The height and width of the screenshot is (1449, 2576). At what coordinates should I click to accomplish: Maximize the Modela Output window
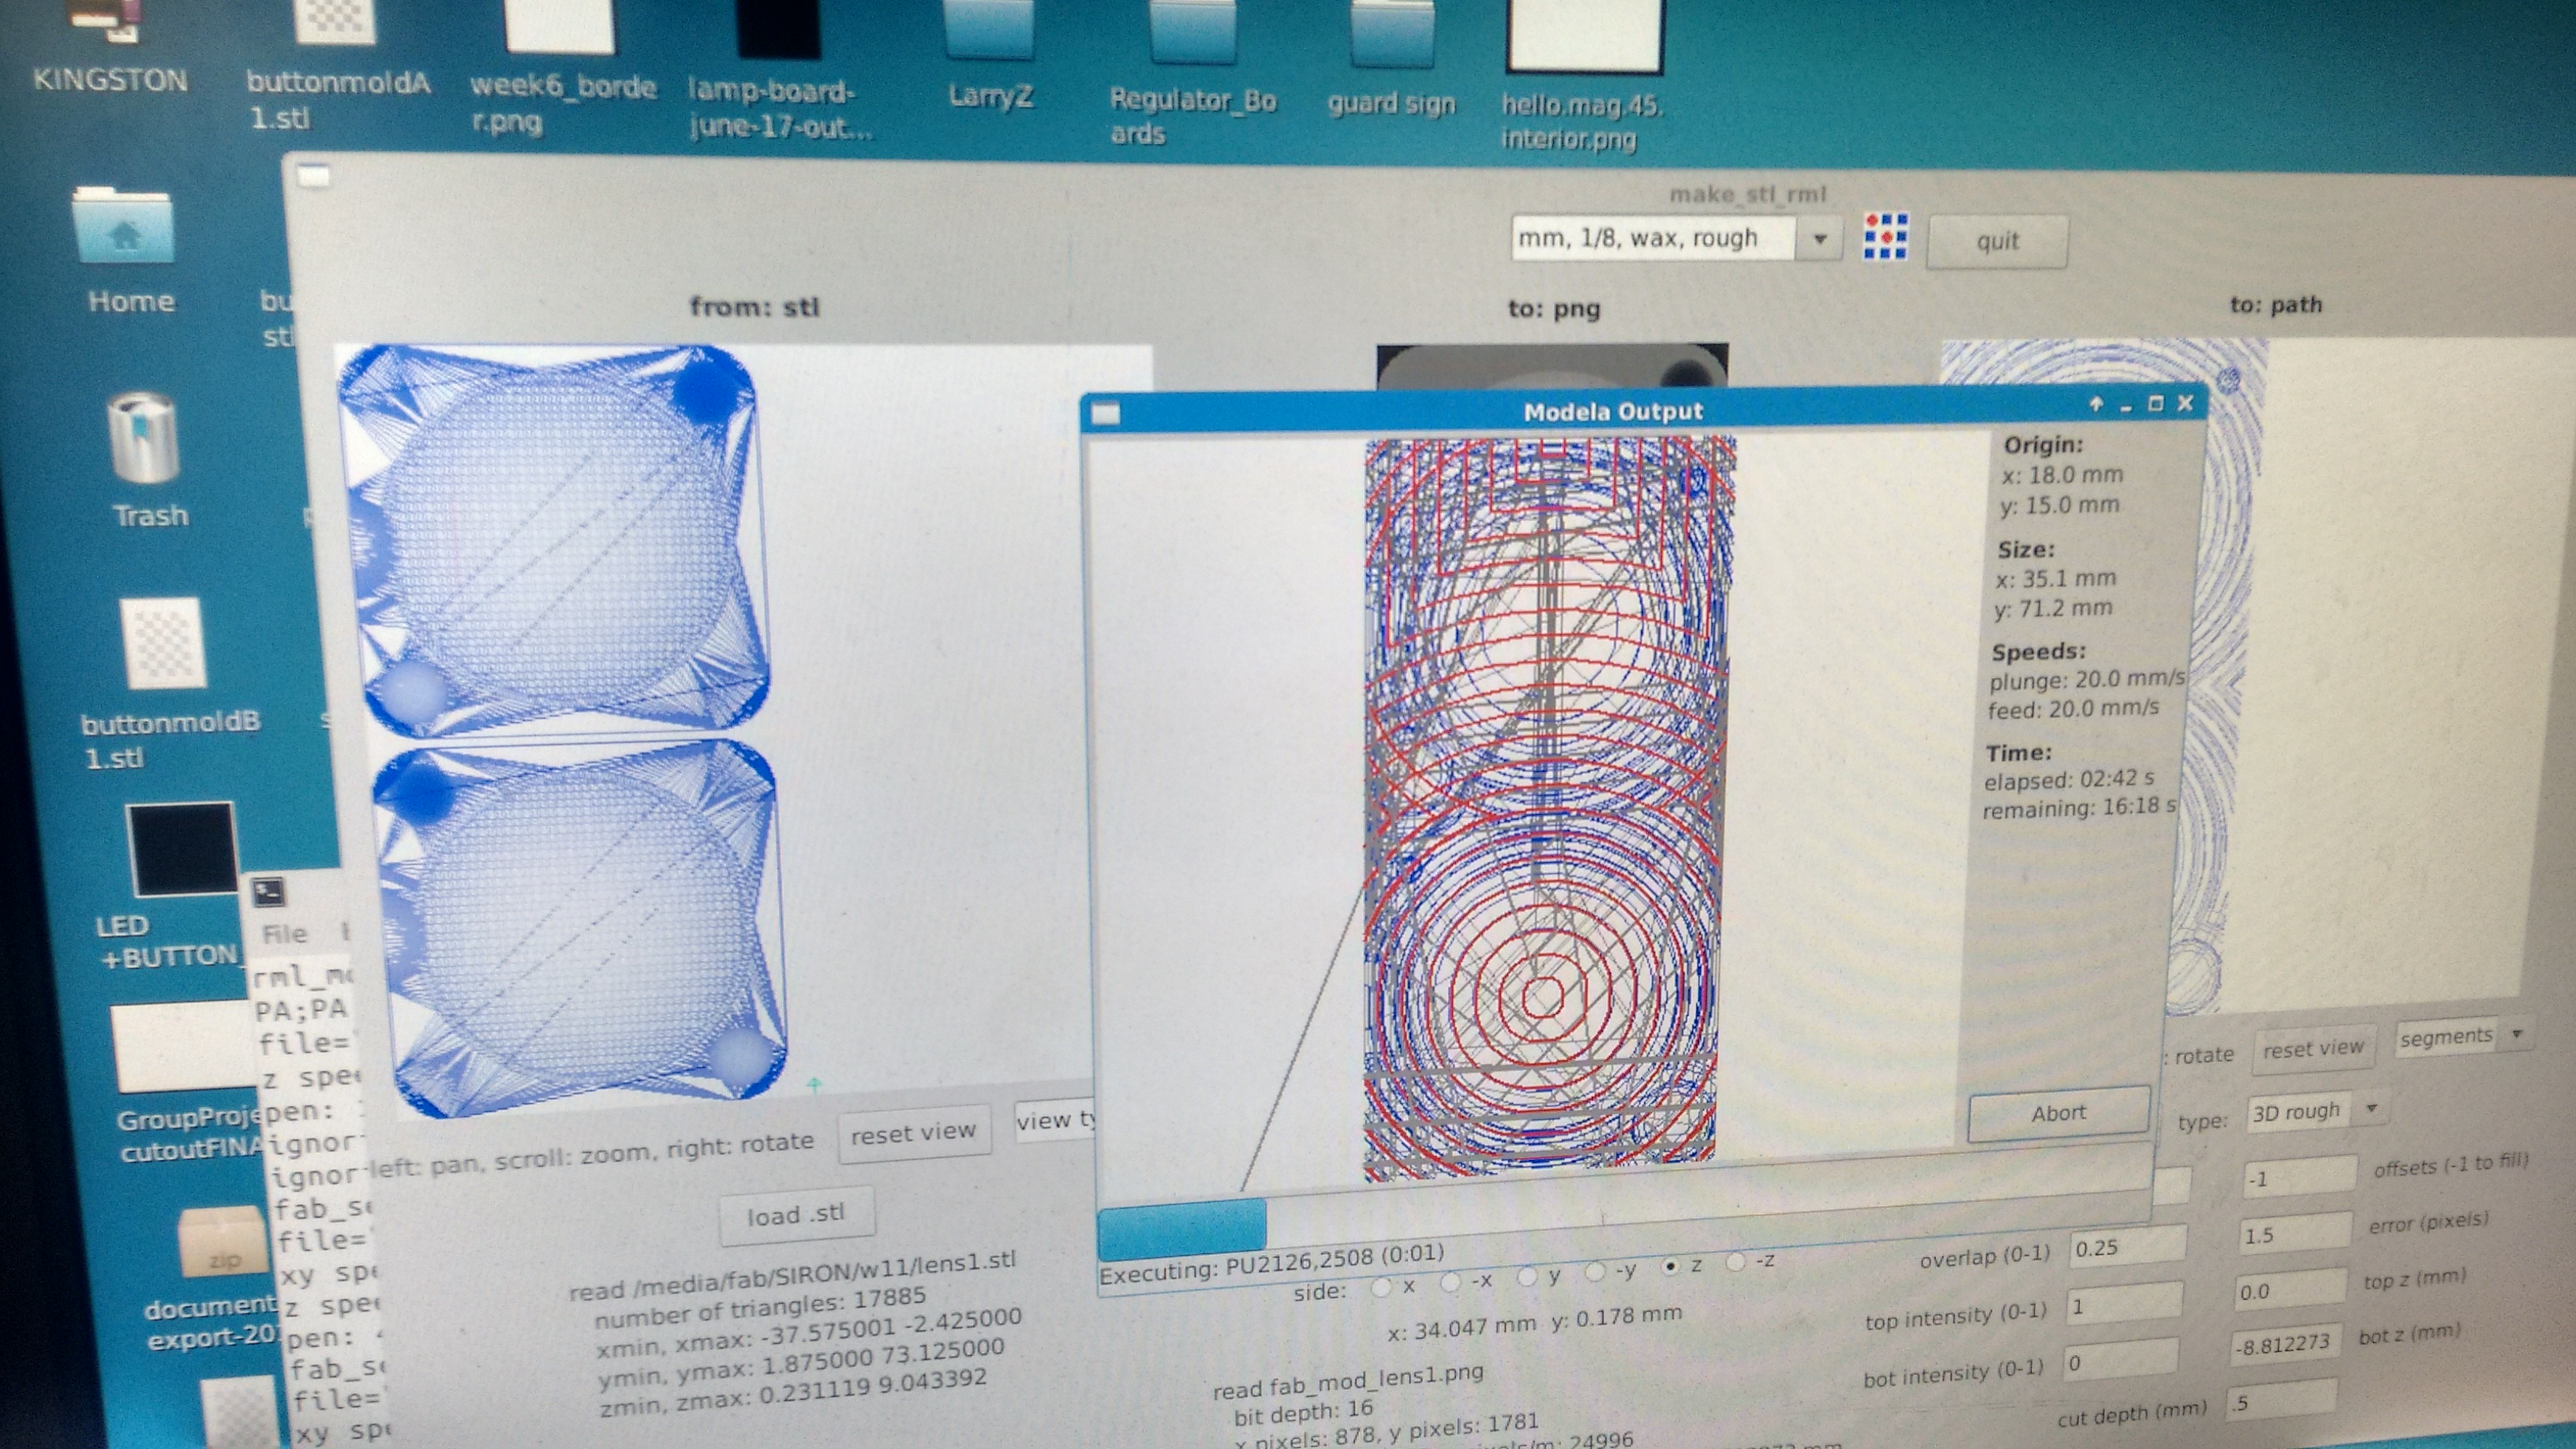[x=2156, y=404]
